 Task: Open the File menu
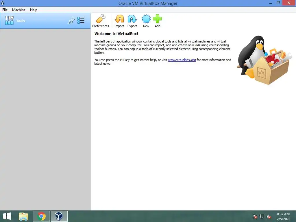(x=5, y=10)
